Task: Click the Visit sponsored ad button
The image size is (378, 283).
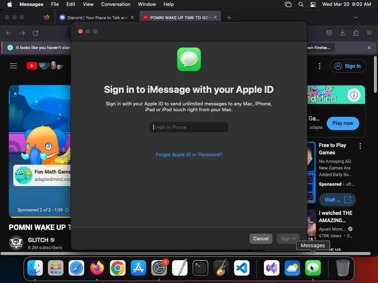Action: click(337, 200)
